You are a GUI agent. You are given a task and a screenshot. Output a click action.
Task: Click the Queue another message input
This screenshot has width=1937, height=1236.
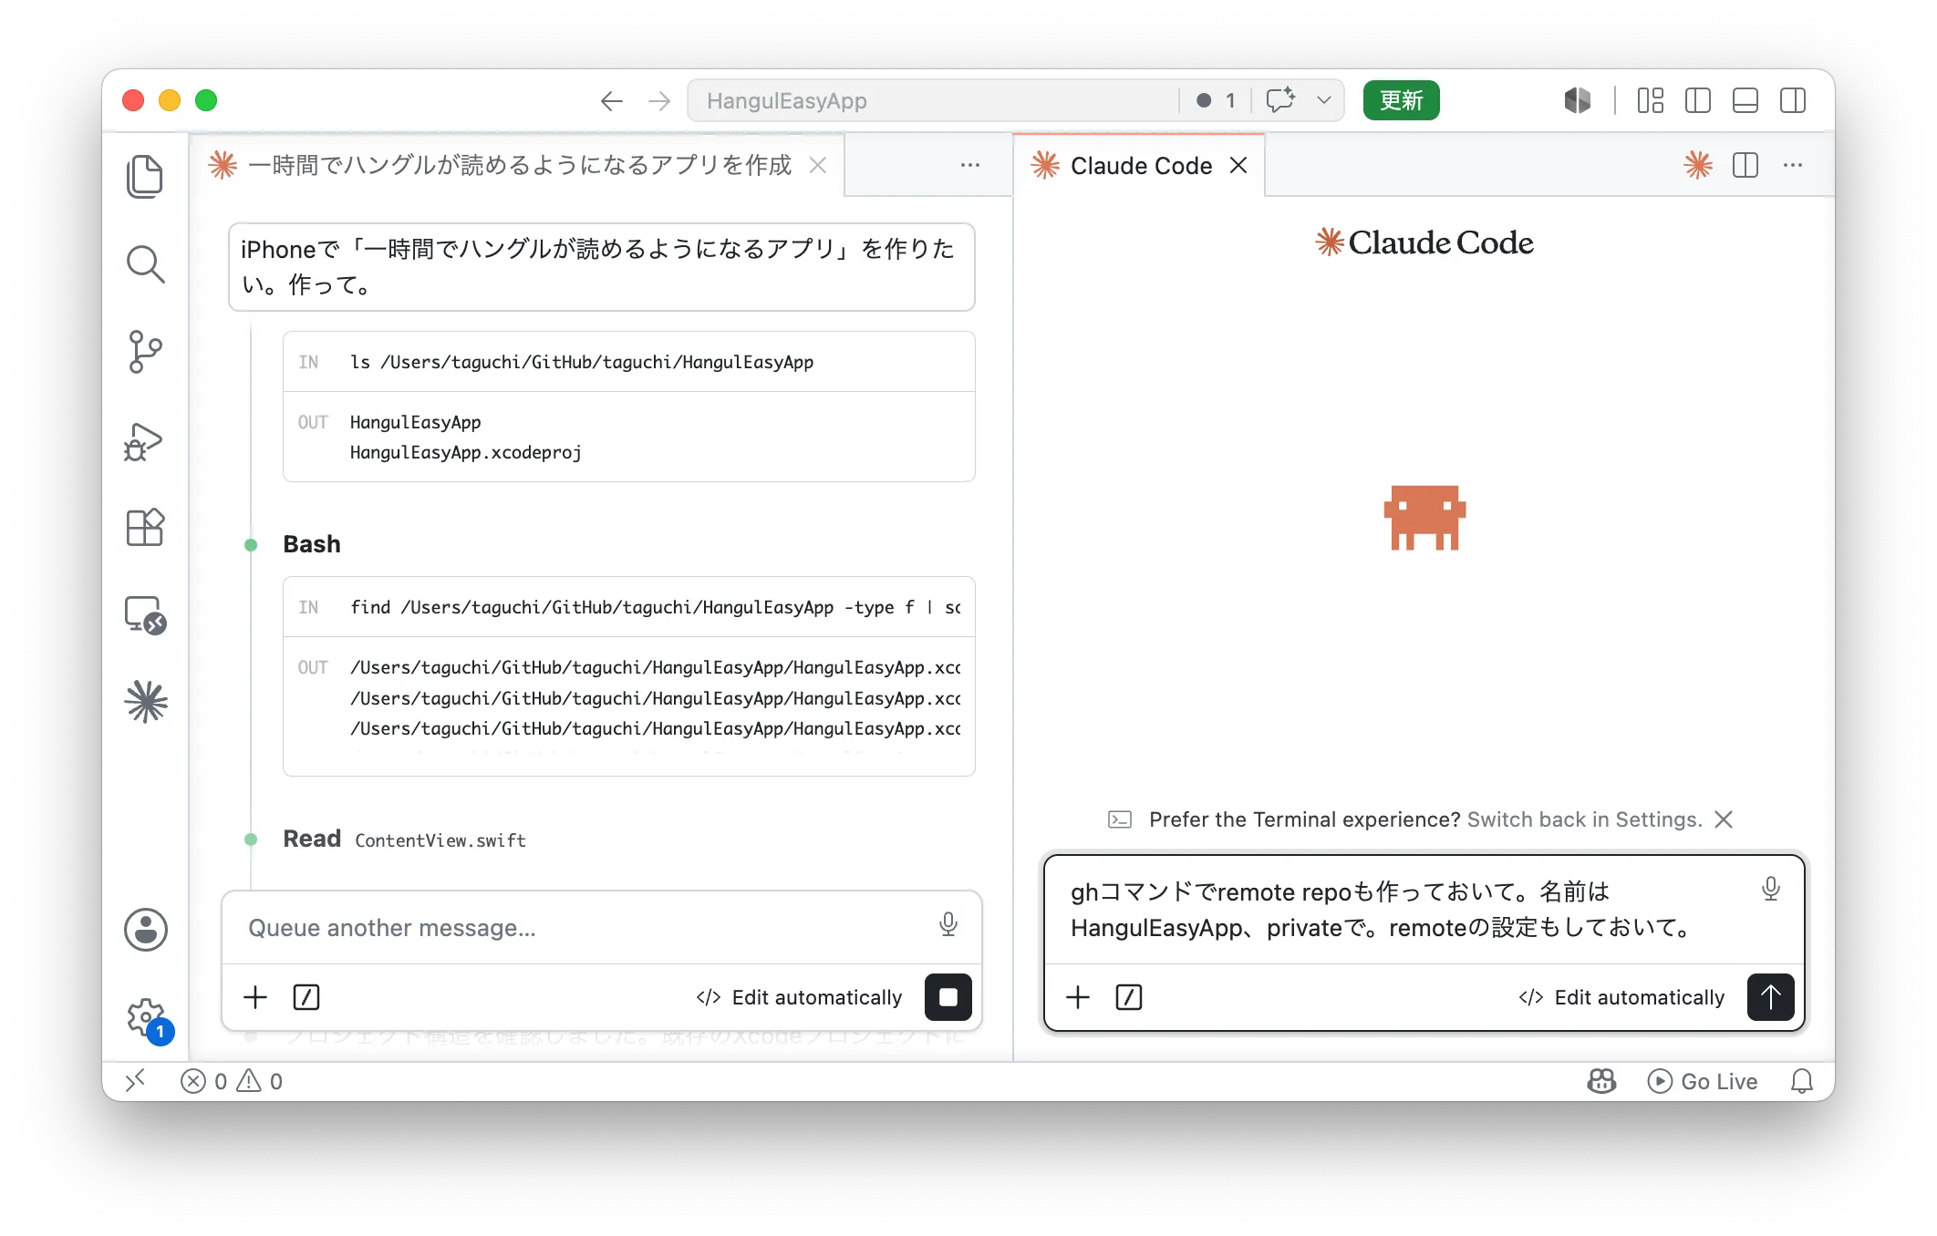click(x=584, y=928)
